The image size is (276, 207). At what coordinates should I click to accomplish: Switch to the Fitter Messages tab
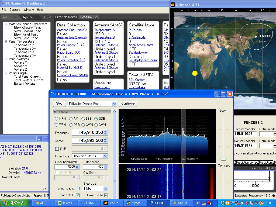point(66,17)
